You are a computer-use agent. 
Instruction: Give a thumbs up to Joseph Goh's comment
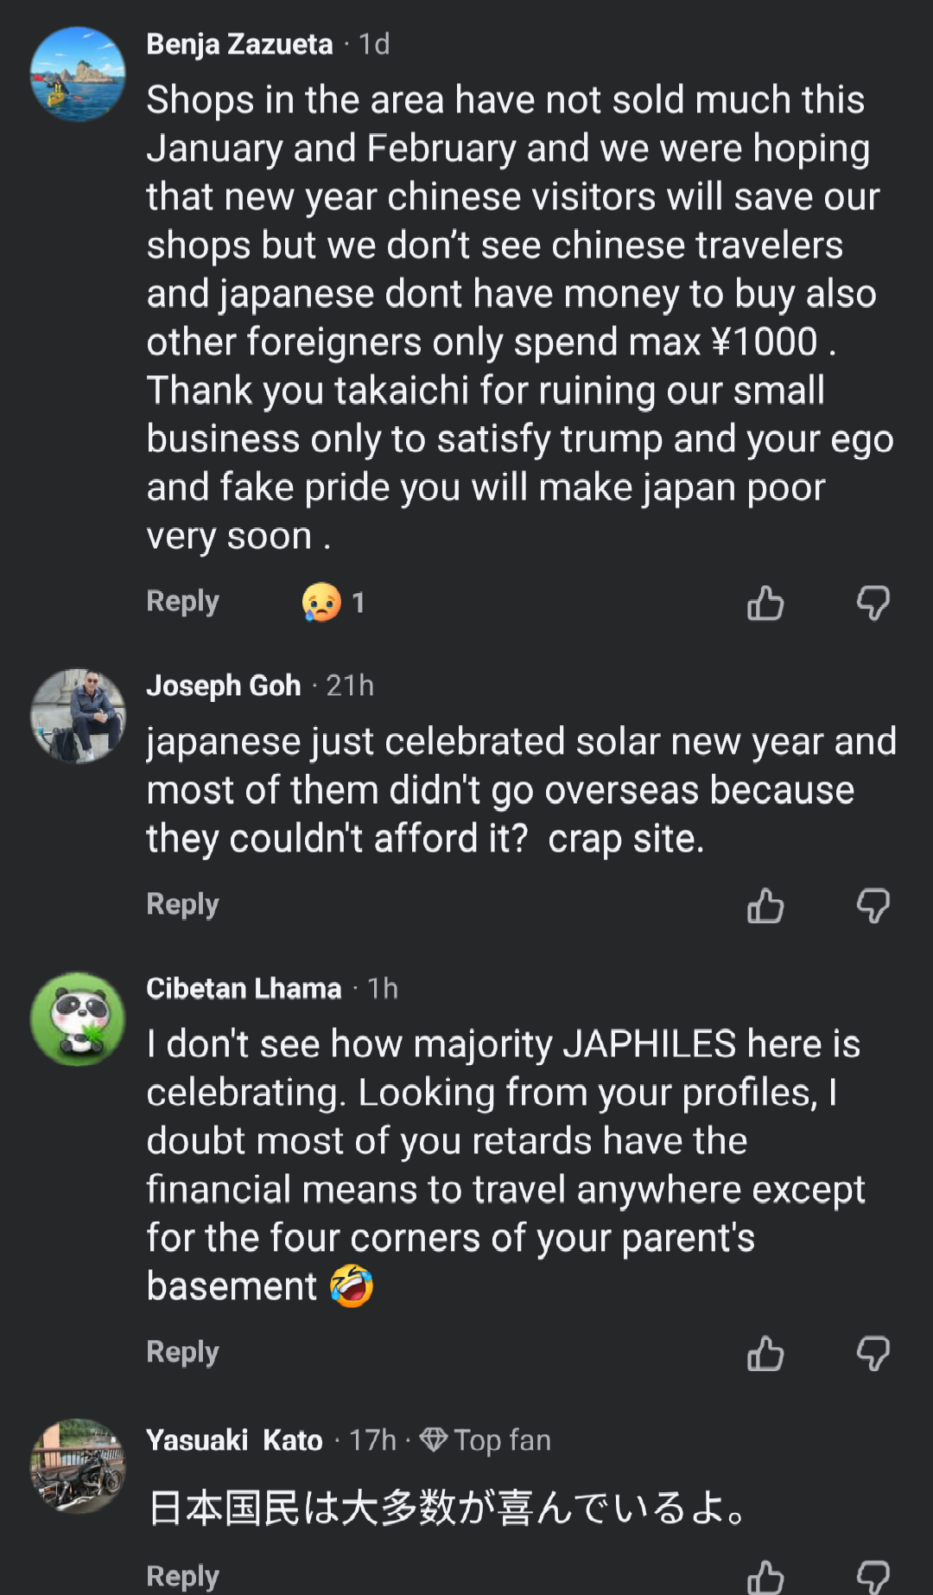(x=765, y=905)
